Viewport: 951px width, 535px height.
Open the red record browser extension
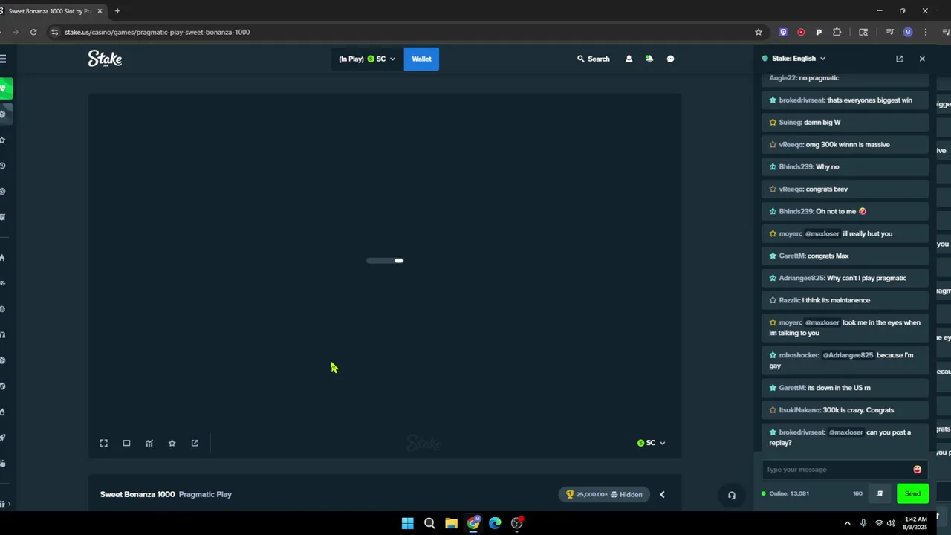tap(801, 32)
